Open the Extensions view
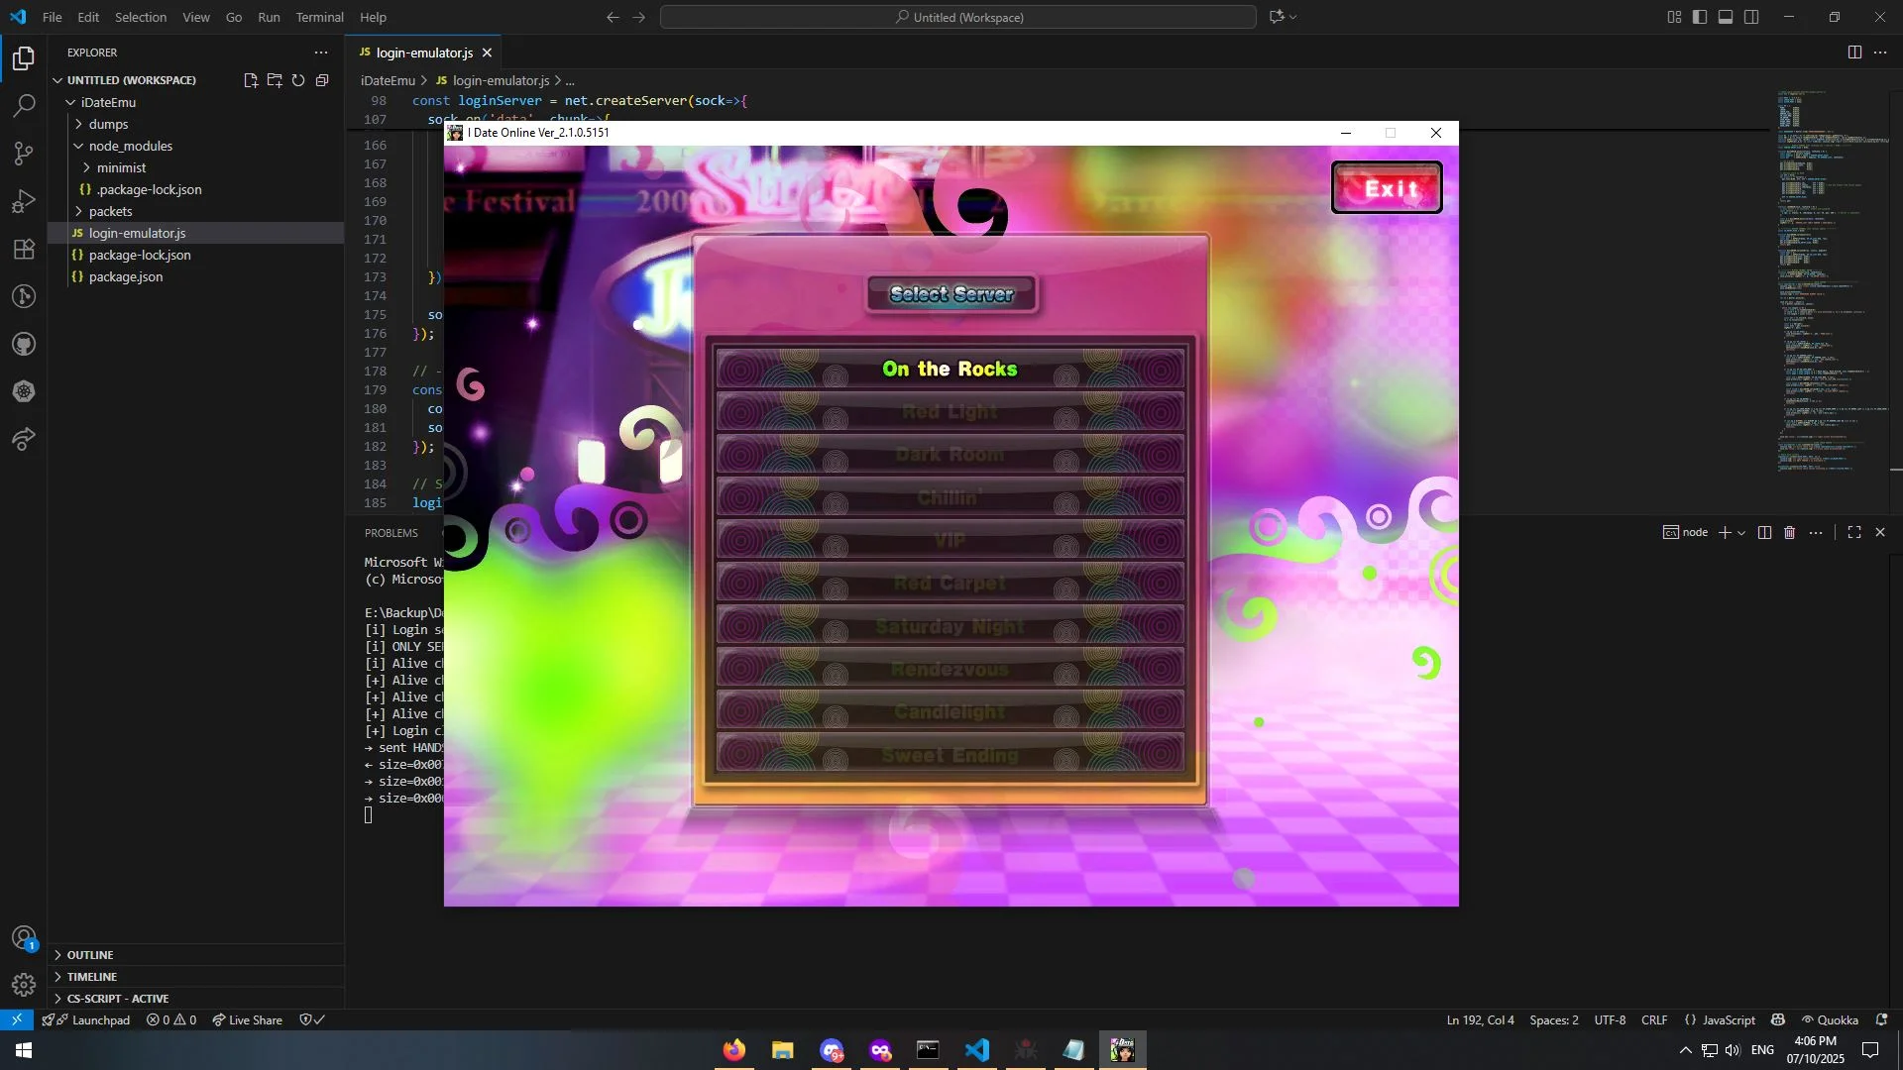 [24, 249]
